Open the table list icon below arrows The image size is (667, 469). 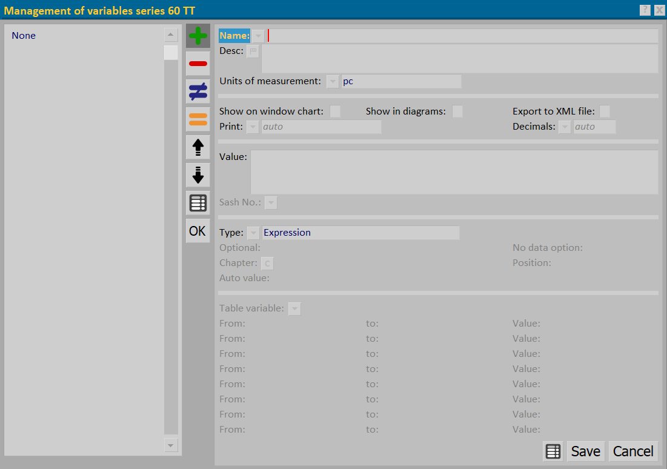click(x=198, y=203)
